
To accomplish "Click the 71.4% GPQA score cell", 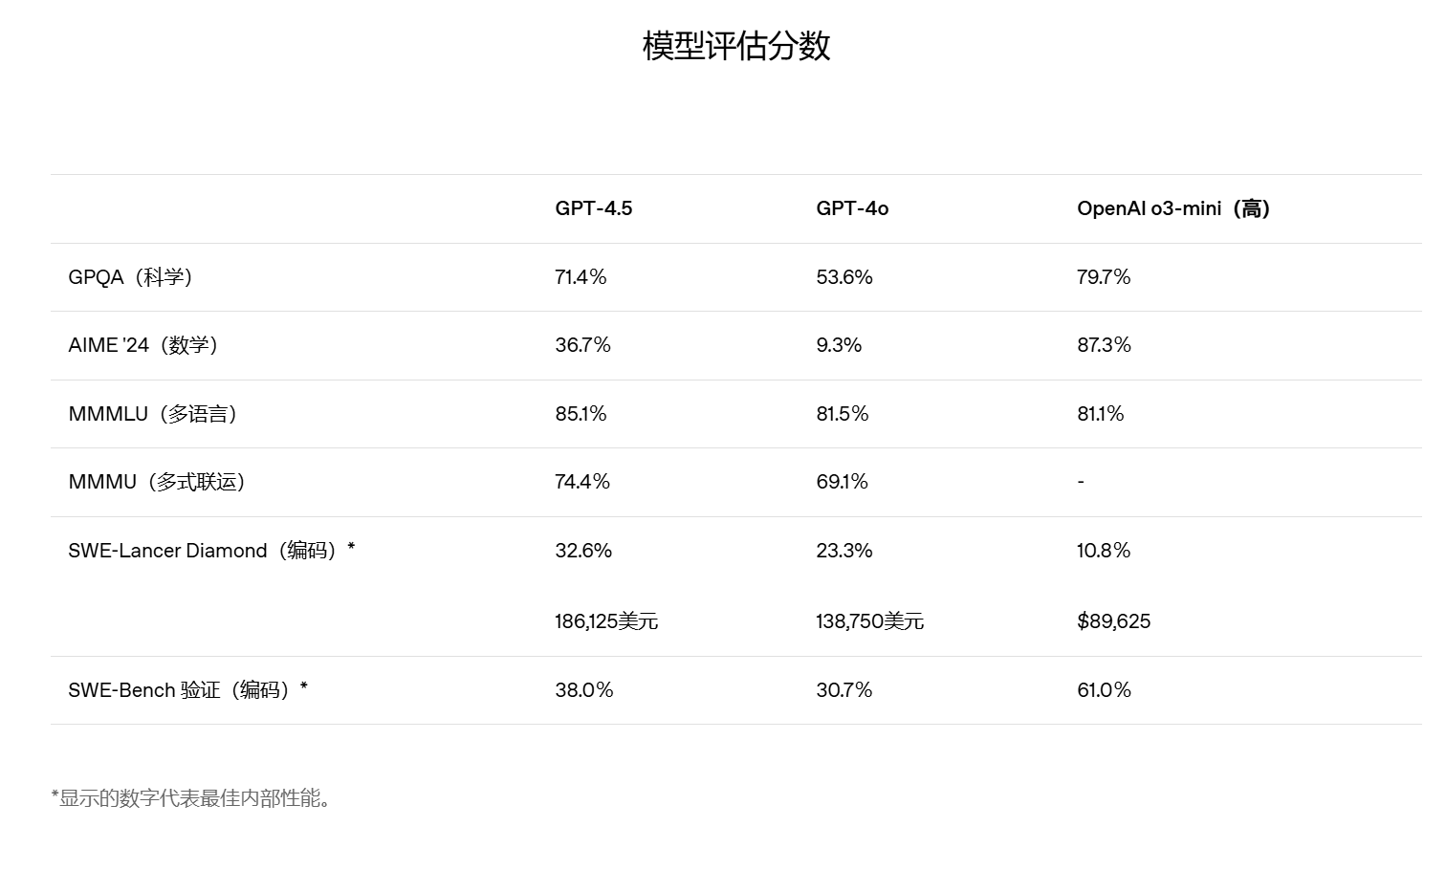I will [581, 277].
